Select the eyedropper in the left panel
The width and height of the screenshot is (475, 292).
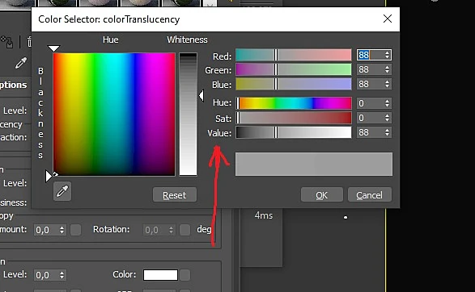21,63
